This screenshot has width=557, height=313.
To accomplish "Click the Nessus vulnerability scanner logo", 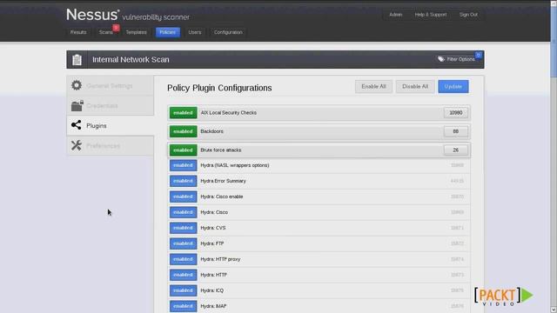I will pyautogui.click(x=128, y=15).
